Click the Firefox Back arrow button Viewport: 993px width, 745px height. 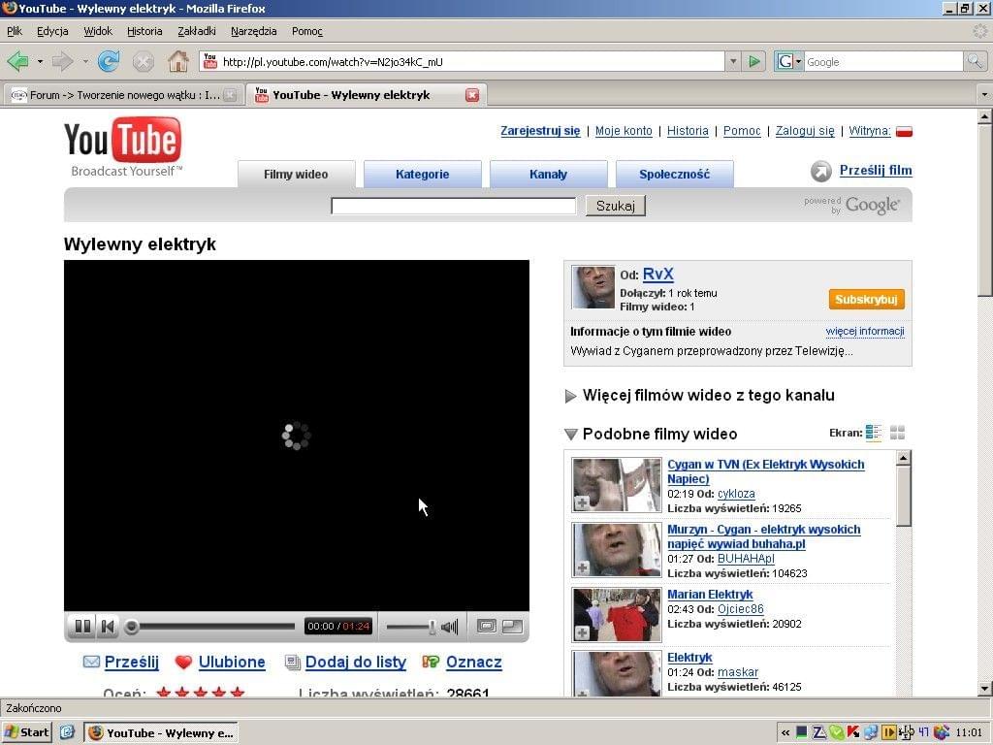point(17,61)
